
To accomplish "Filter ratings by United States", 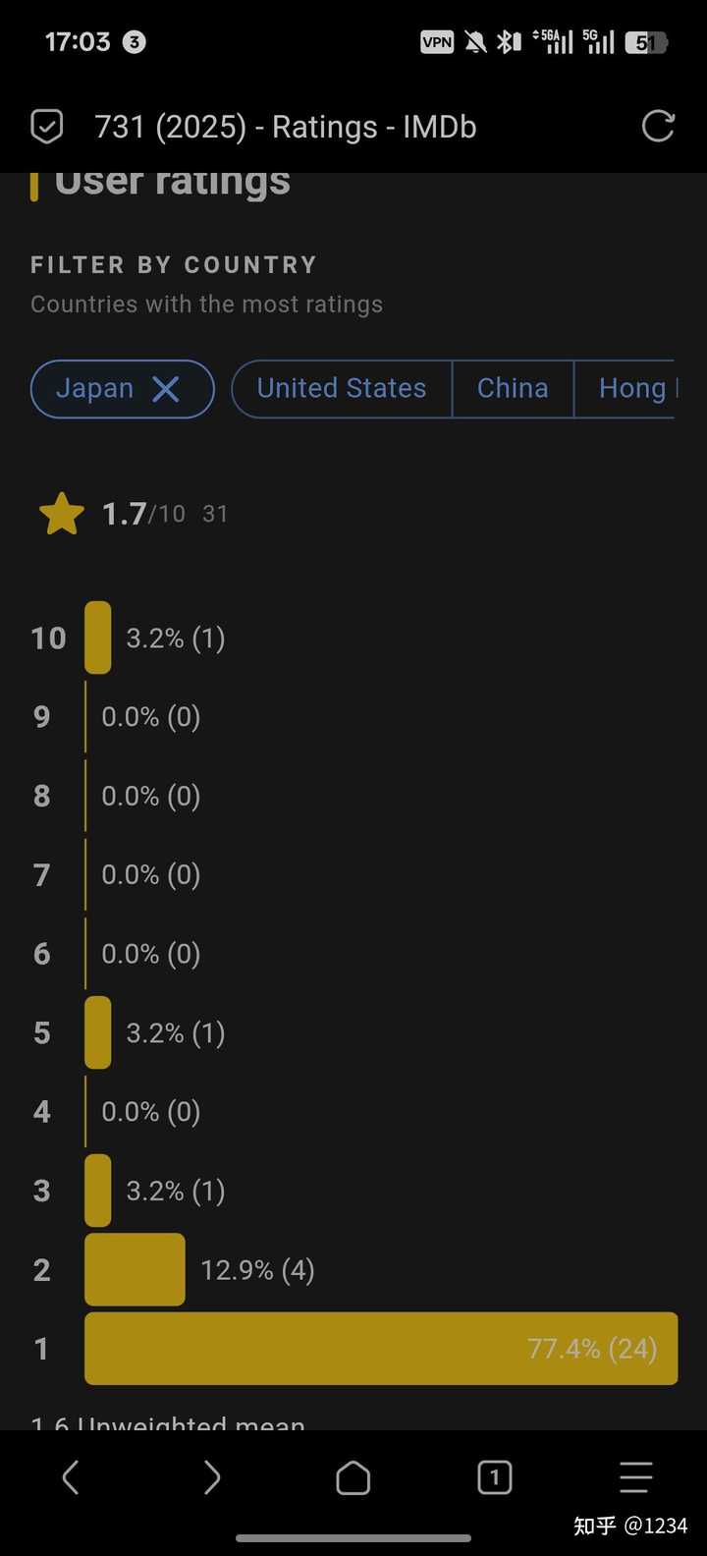I will (x=342, y=389).
